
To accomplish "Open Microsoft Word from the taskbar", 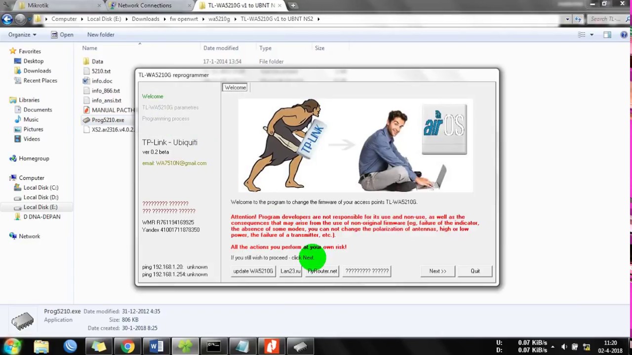I will coord(156,347).
